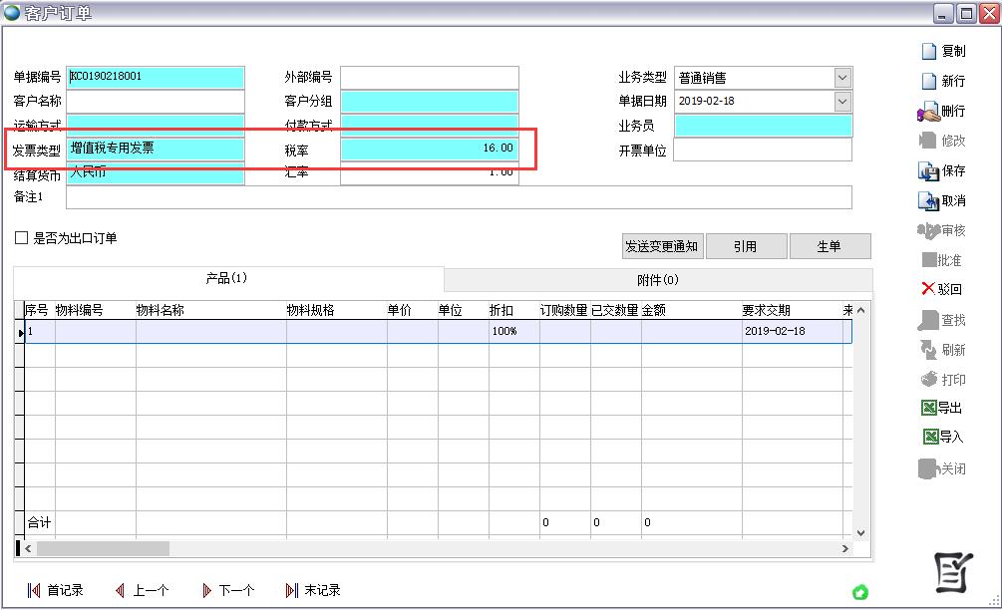Open the 单据日期 date dropdown
This screenshot has height=610, width=1002.
842,102
